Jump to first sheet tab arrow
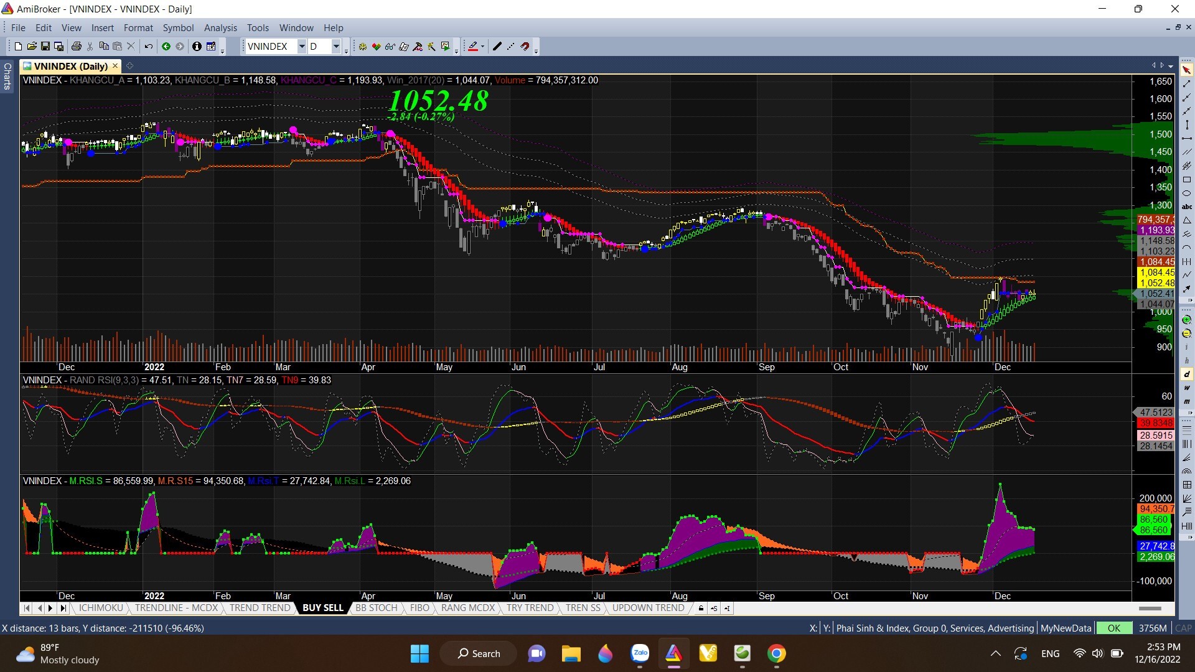The width and height of the screenshot is (1195, 672). click(x=27, y=608)
